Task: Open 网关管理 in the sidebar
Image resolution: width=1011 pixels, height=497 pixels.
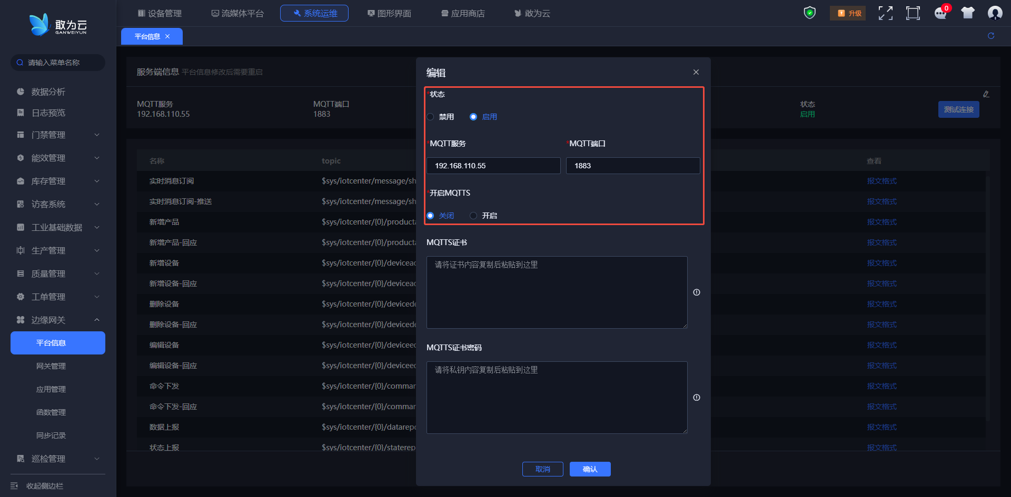Action: (51, 366)
